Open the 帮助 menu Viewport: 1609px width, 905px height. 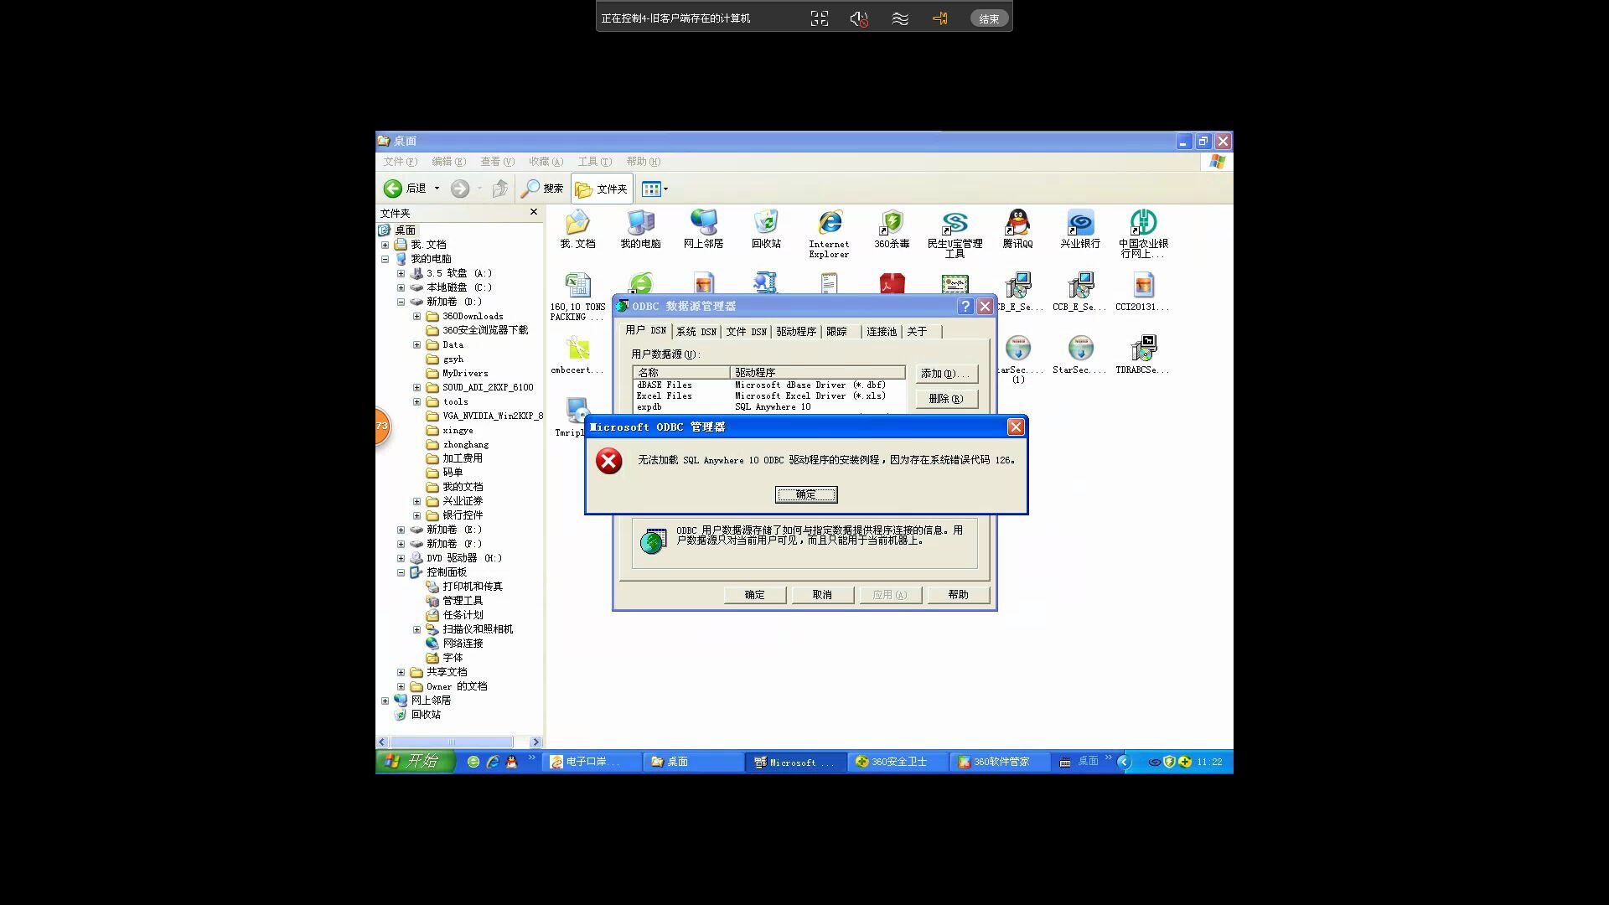pos(644,162)
